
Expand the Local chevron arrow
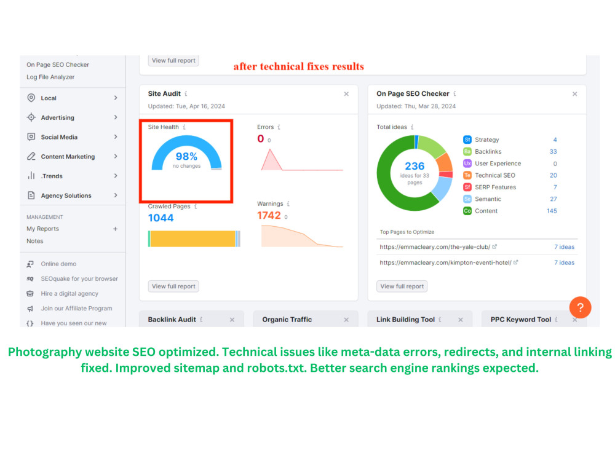(x=116, y=98)
